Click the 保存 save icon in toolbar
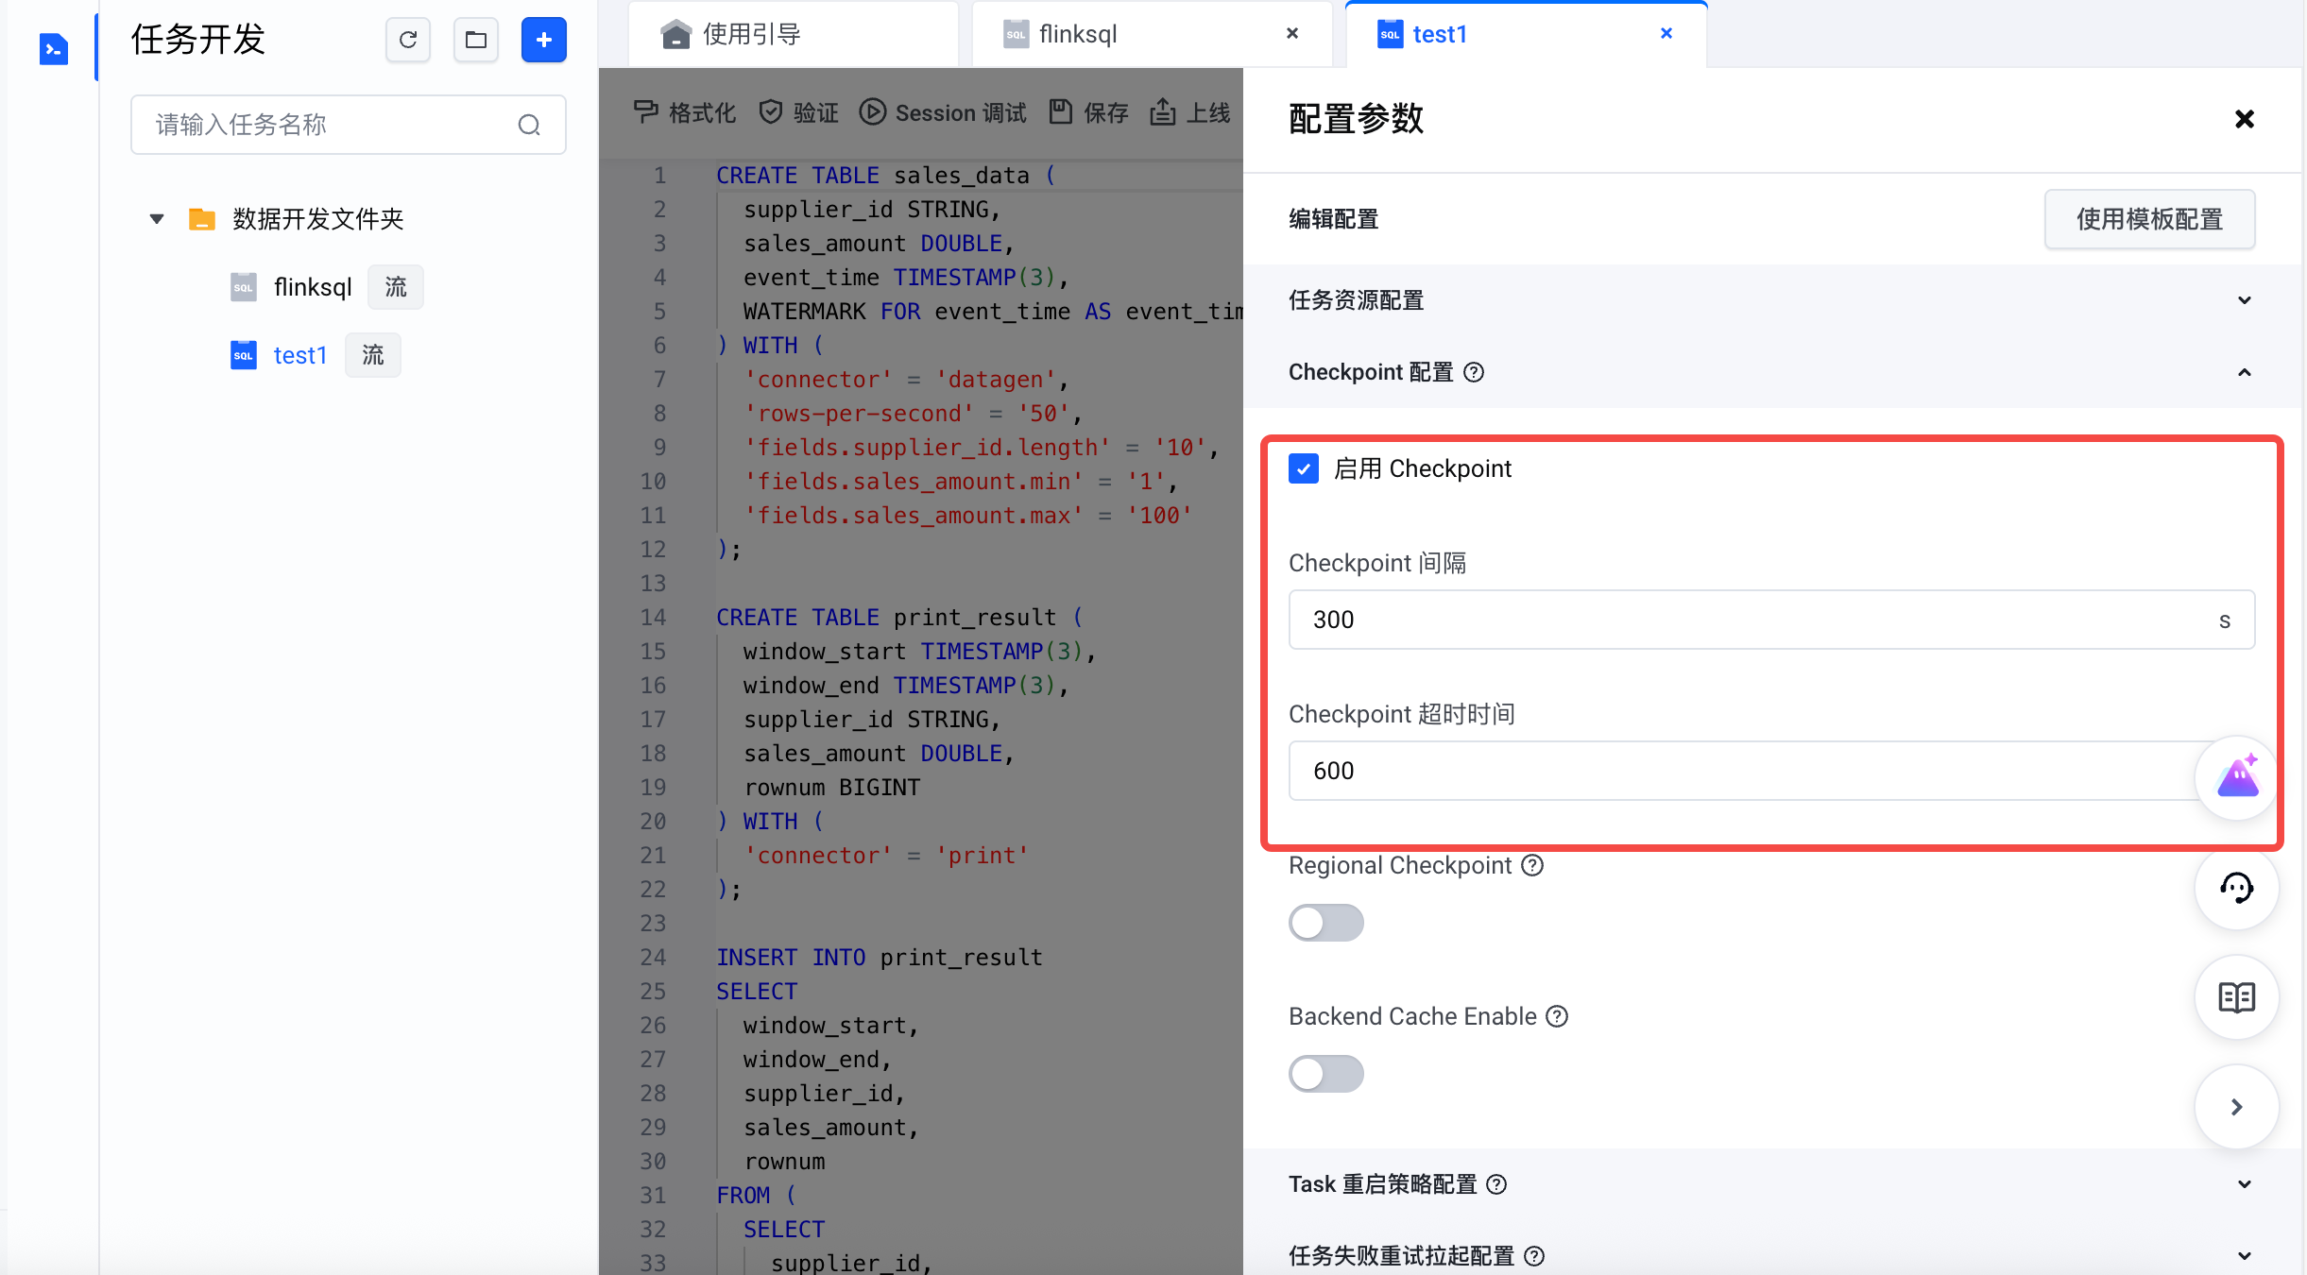This screenshot has height=1275, width=2307. [1061, 112]
